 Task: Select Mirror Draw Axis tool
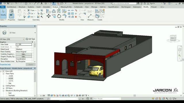coord(64,11)
